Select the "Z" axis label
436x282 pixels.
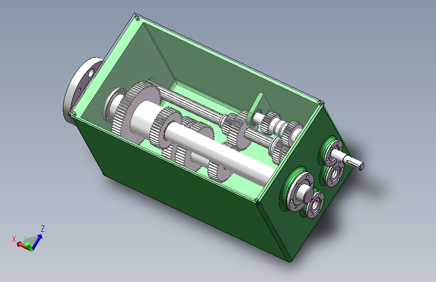click(43, 229)
